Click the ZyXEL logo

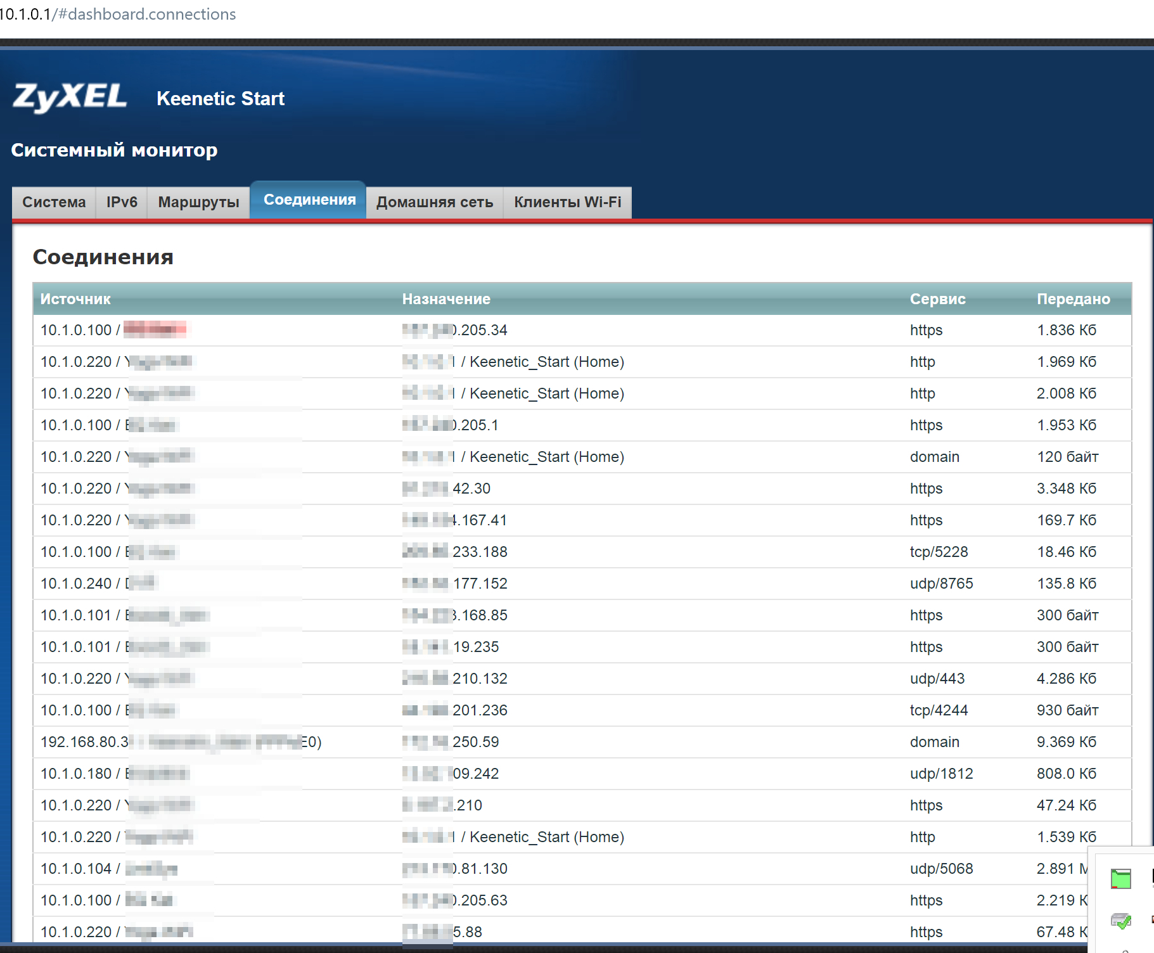tap(70, 97)
